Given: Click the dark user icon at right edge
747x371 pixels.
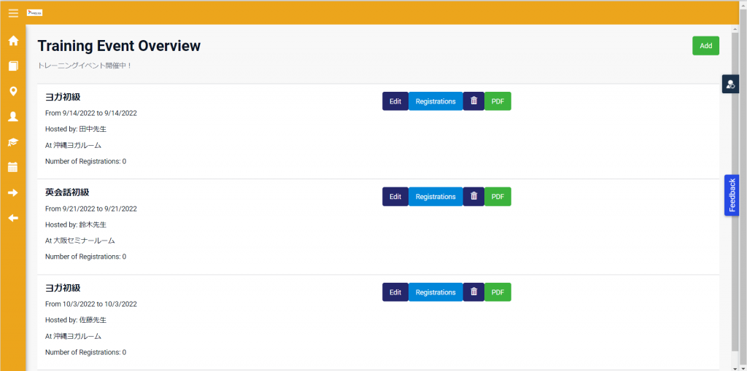Looking at the screenshot, I should (730, 85).
